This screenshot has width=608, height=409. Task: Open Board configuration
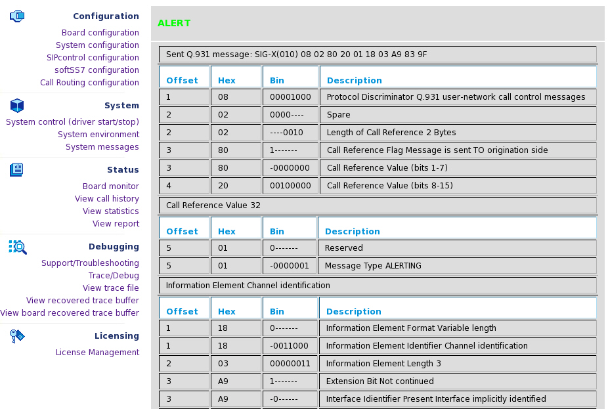[x=102, y=32]
